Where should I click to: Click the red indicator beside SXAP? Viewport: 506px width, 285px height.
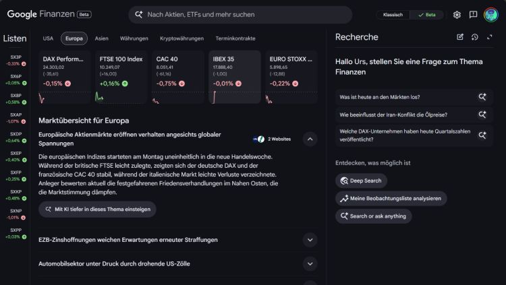23,121
